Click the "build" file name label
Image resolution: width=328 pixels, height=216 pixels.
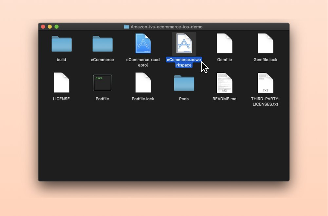pos(61,60)
